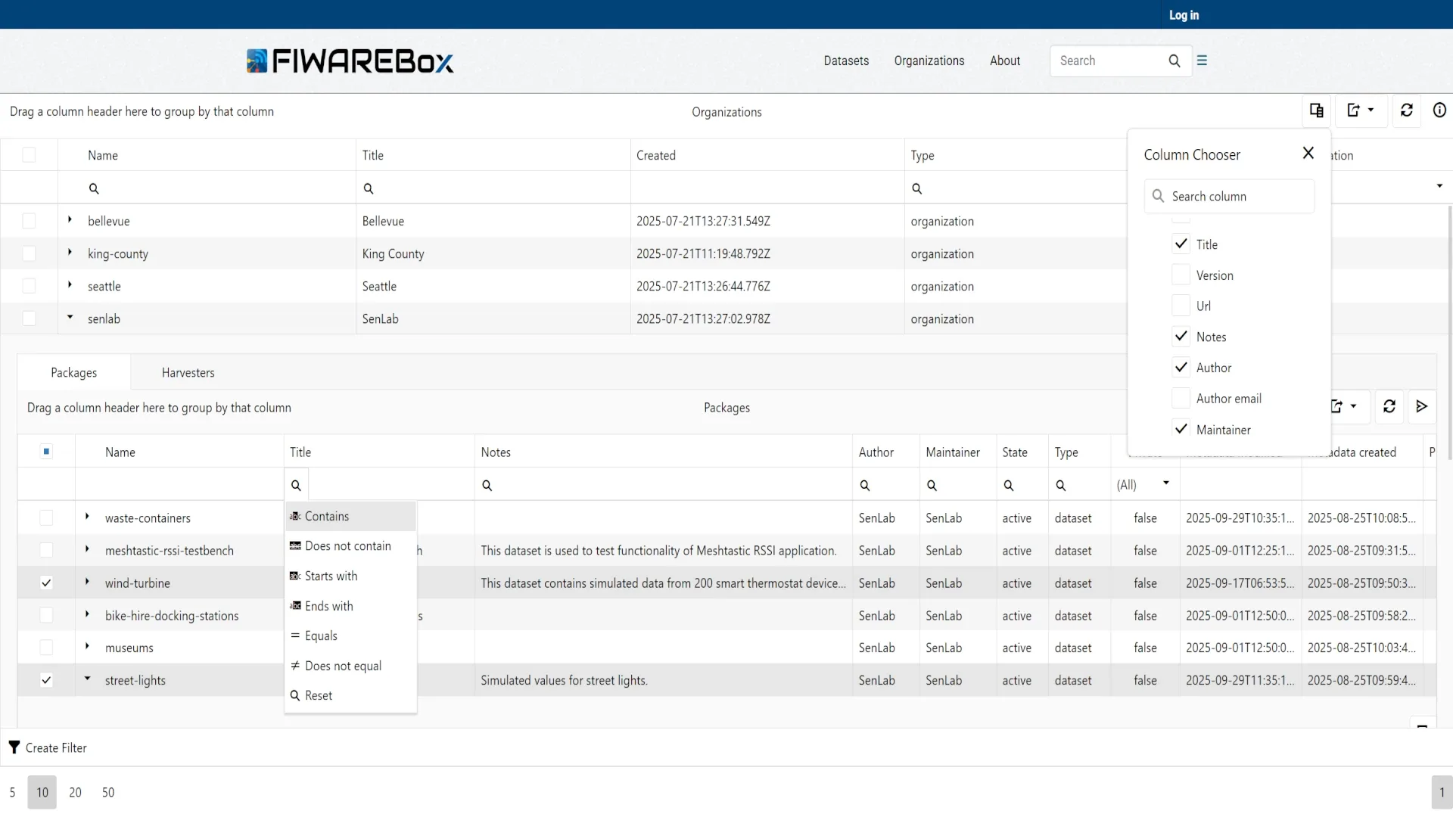Choose 'Does not contain' from the filter menu
The image size is (1453, 817).
[x=347, y=545]
